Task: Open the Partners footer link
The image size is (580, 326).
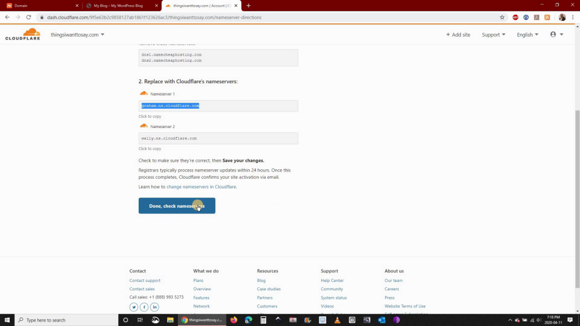Action: pyautogui.click(x=265, y=298)
